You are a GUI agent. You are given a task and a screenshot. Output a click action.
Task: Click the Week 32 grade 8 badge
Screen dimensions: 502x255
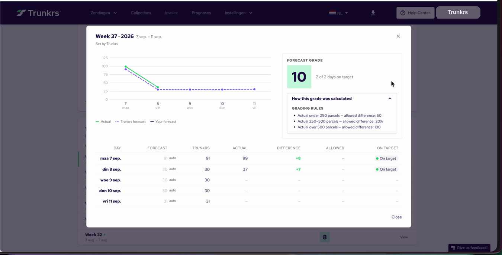[325, 237]
